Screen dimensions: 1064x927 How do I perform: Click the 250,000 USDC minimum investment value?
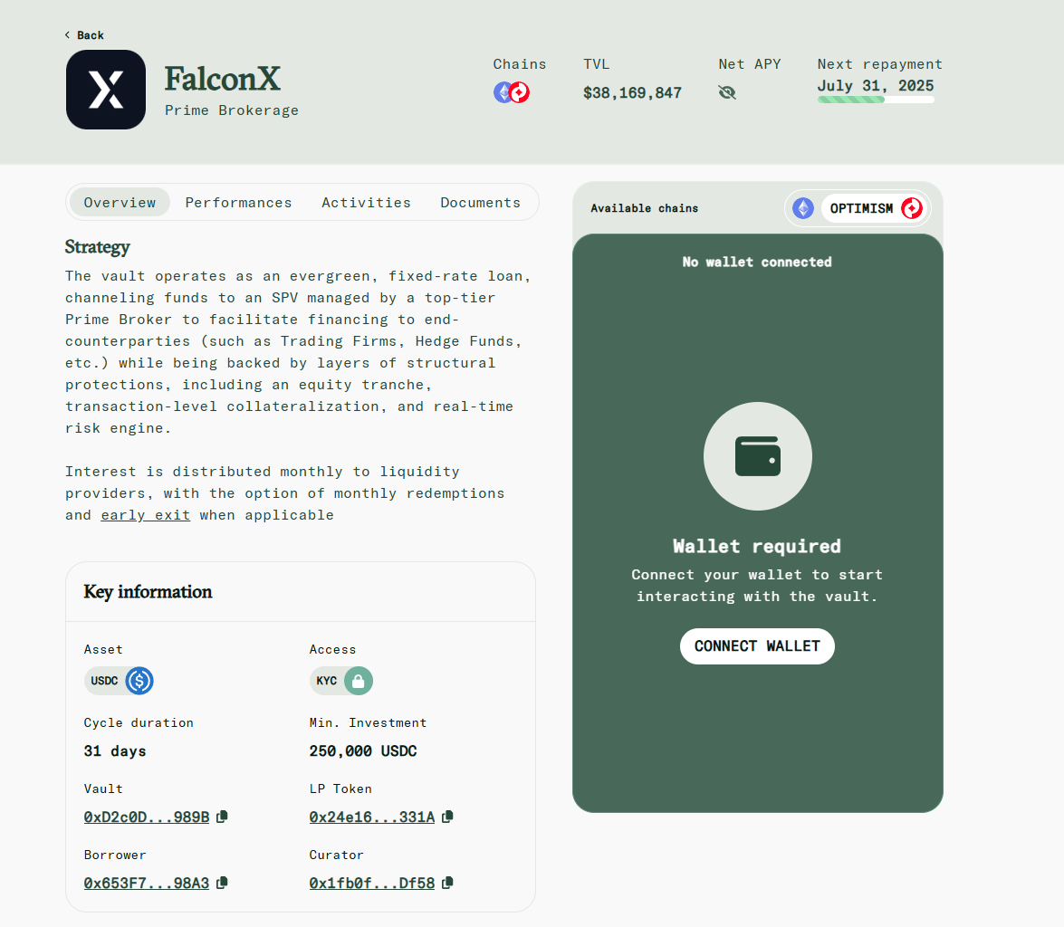(x=363, y=751)
